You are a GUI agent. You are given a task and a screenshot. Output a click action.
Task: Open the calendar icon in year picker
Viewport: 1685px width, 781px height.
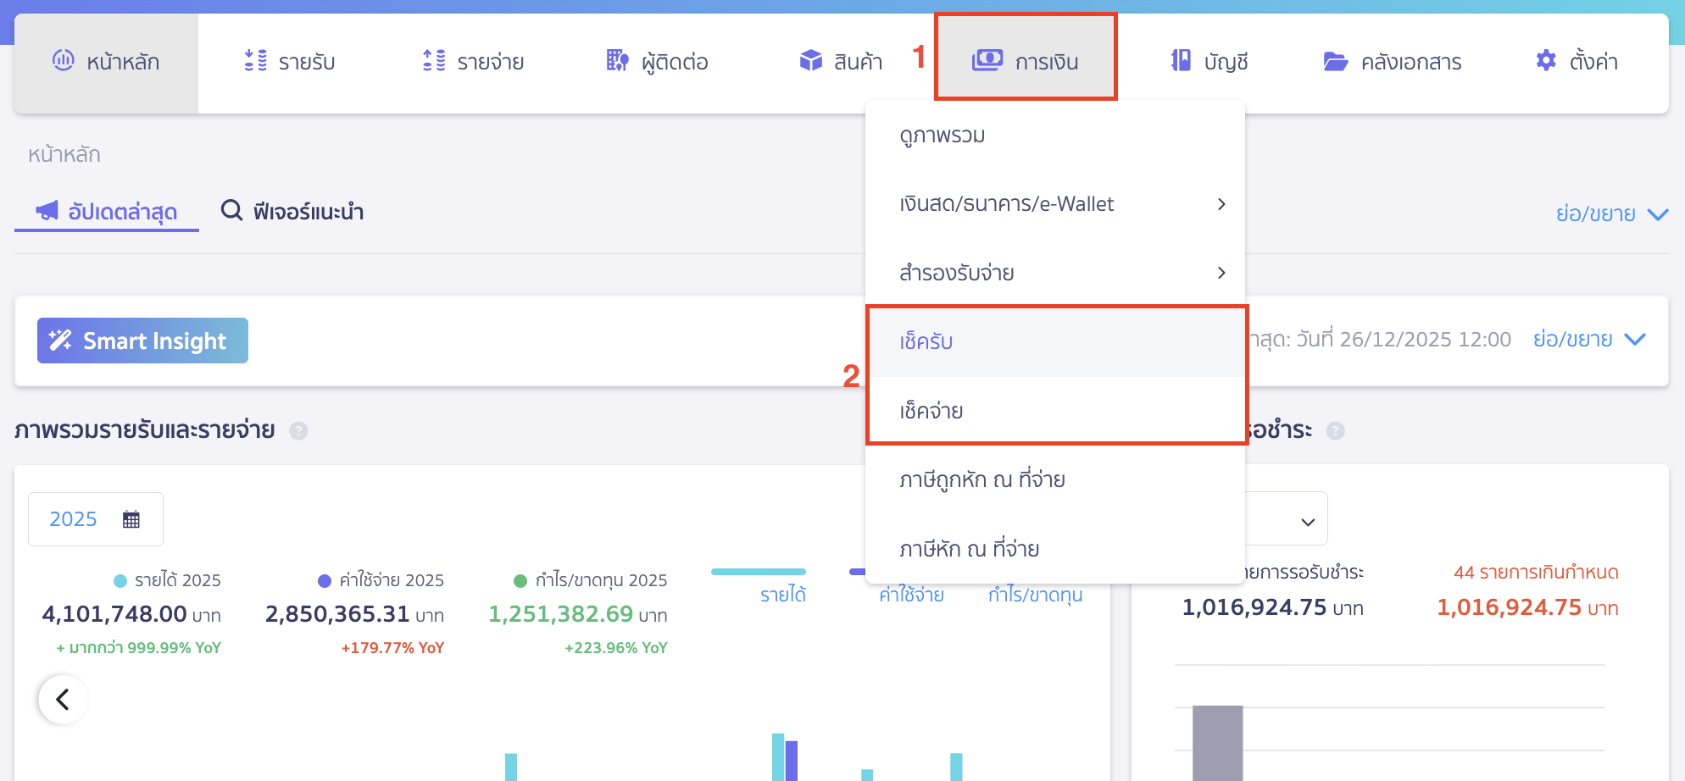[x=131, y=519]
